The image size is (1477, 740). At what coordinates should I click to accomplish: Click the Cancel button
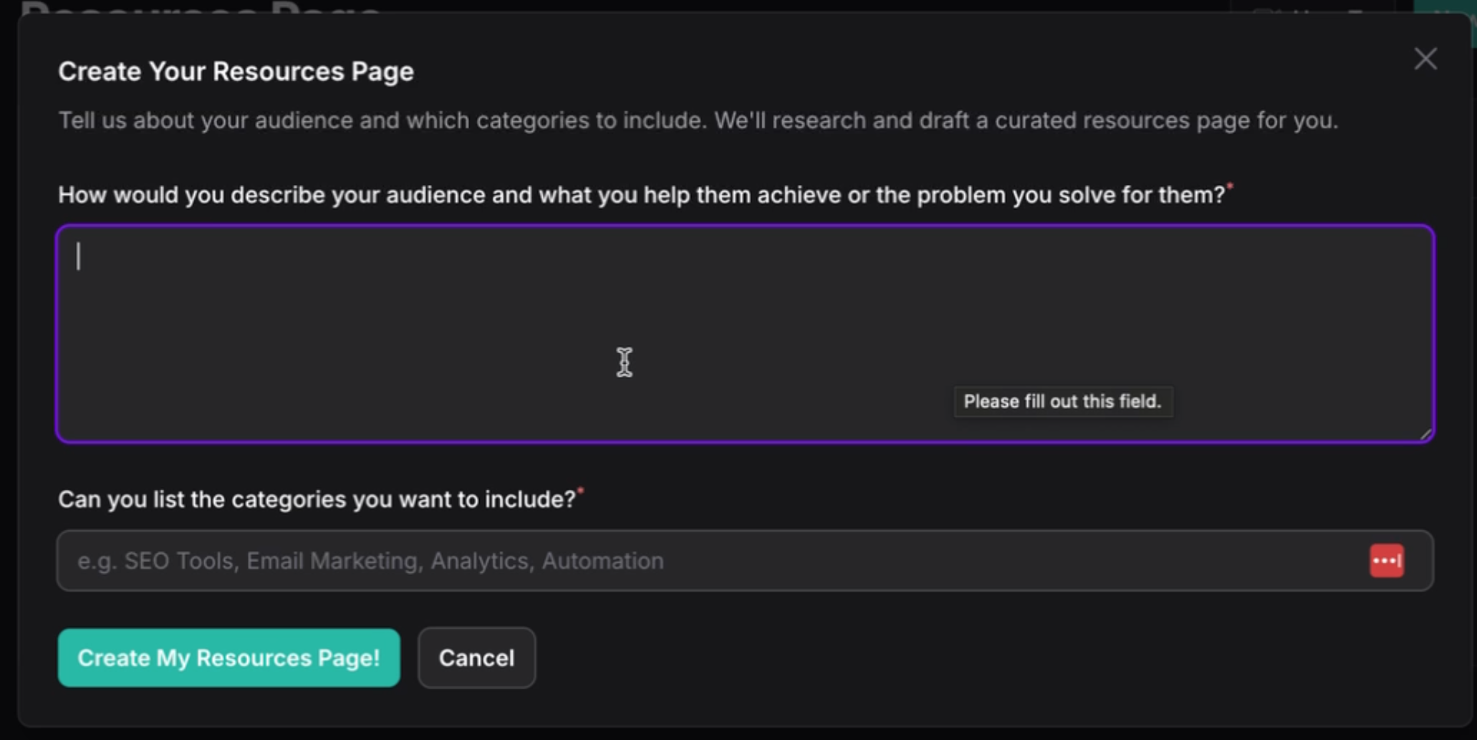tap(476, 657)
